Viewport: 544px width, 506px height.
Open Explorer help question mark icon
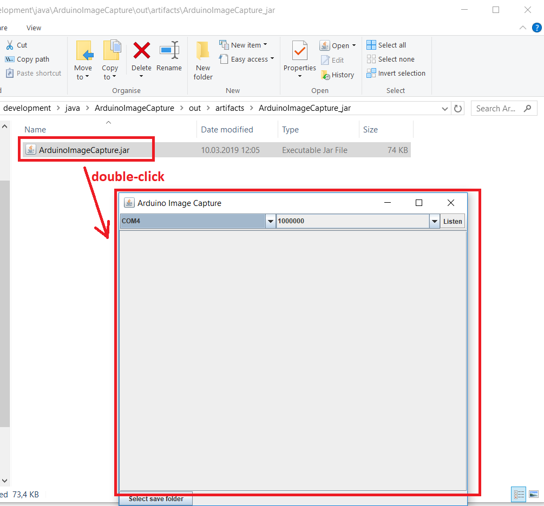(537, 28)
